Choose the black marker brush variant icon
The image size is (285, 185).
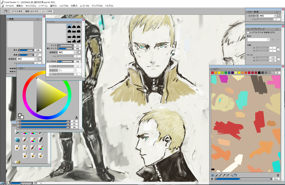[x=41, y=140]
